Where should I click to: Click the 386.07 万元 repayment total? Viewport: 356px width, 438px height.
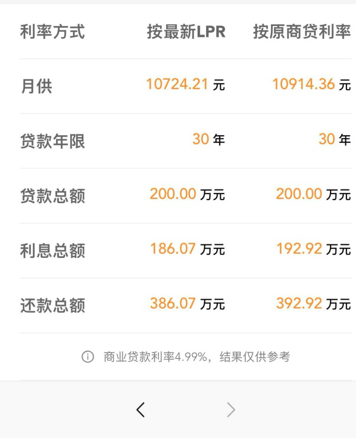tap(187, 305)
